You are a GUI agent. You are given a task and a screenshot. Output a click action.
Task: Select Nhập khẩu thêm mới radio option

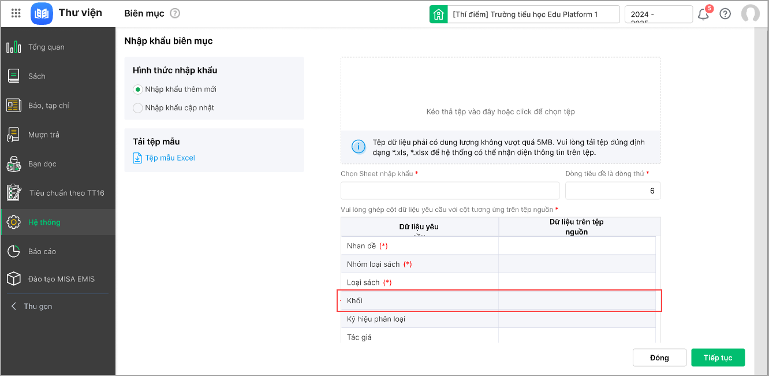click(137, 90)
